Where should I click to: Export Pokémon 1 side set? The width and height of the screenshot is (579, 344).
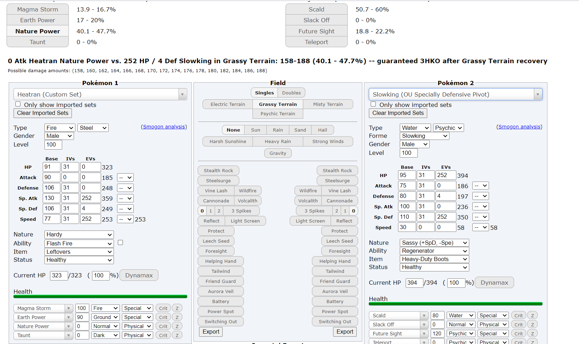(x=211, y=332)
